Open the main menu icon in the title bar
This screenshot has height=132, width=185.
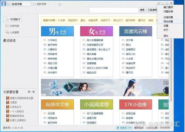(159, 3)
